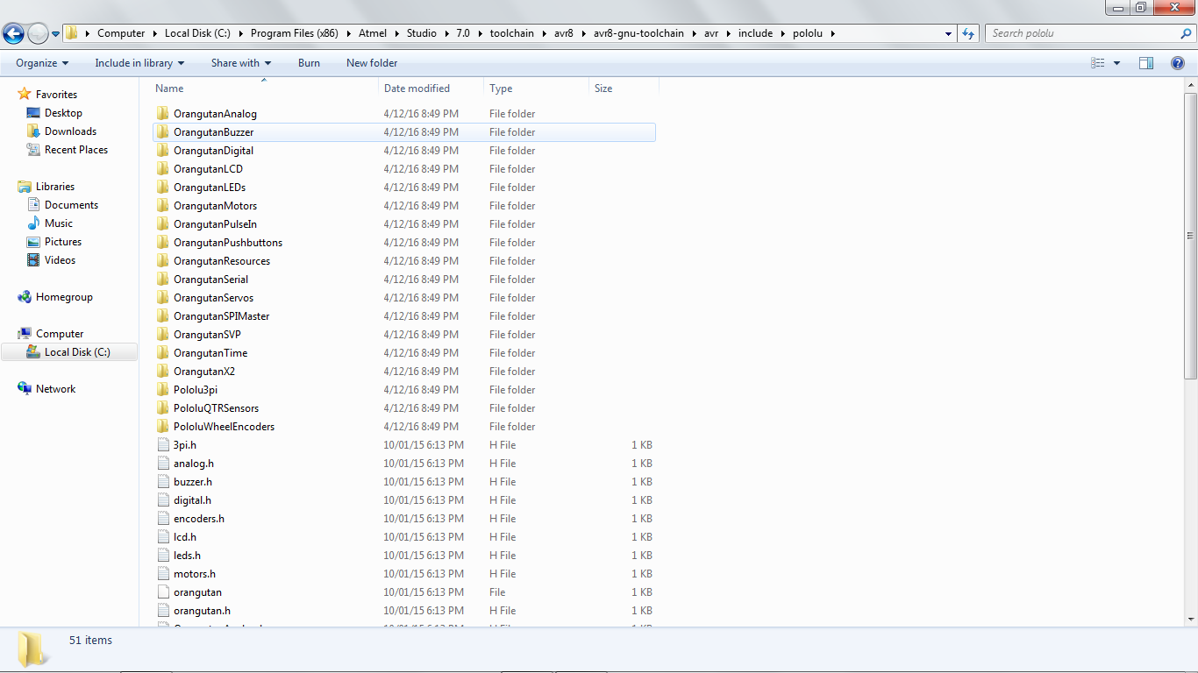The width and height of the screenshot is (1198, 673).
Task: Click the 3pi.h file icon
Action: 162,445
